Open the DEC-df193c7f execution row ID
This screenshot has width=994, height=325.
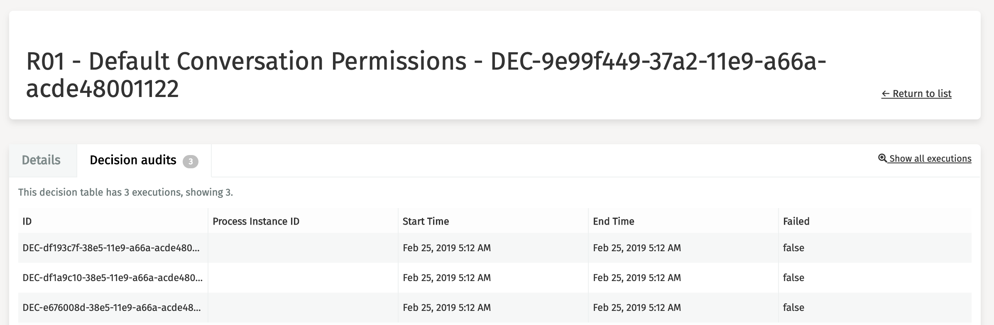point(111,248)
